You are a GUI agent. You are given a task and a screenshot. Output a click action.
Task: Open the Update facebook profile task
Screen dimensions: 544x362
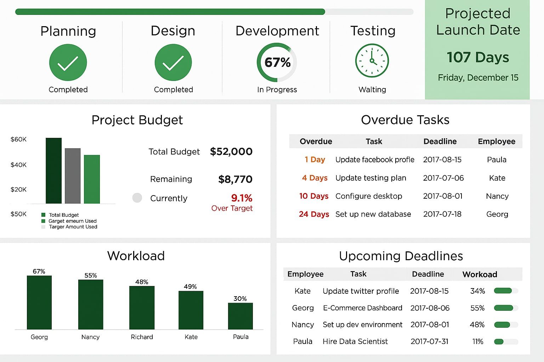tap(375, 160)
